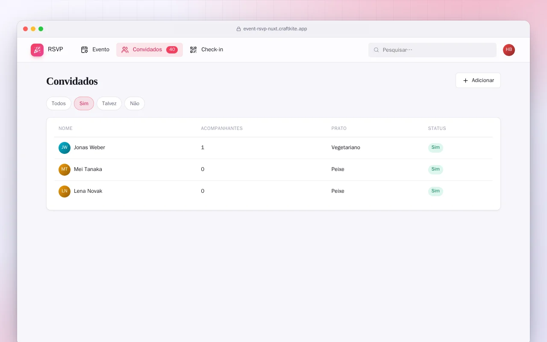
Task: Select the Todos filter chip
Action: (x=59, y=103)
